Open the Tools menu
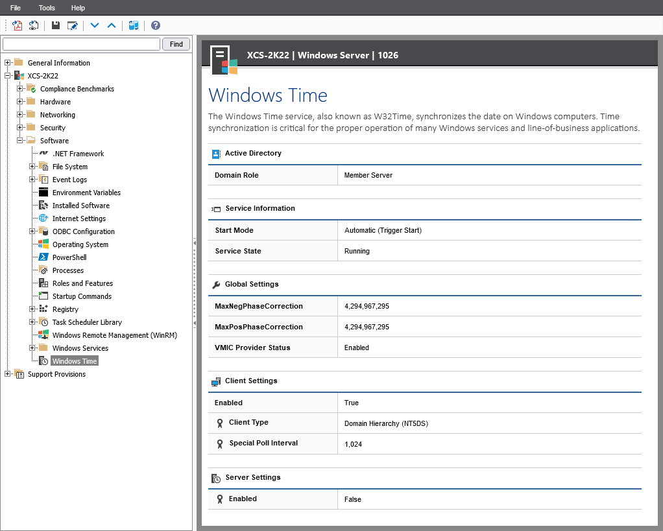Screen dimensions: 663x531 pos(47,8)
